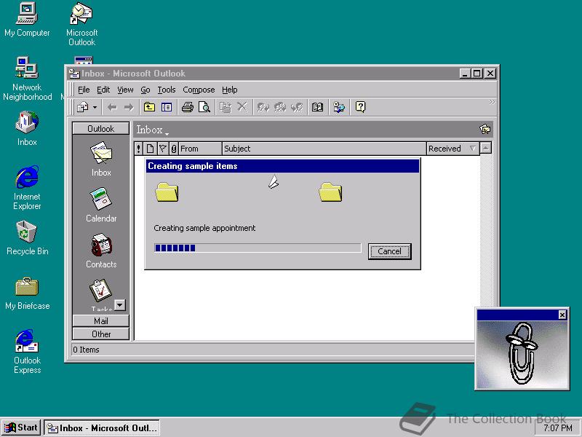Click the Reply to All toolbar icon
The image size is (582, 437).
click(x=280, y=107)
